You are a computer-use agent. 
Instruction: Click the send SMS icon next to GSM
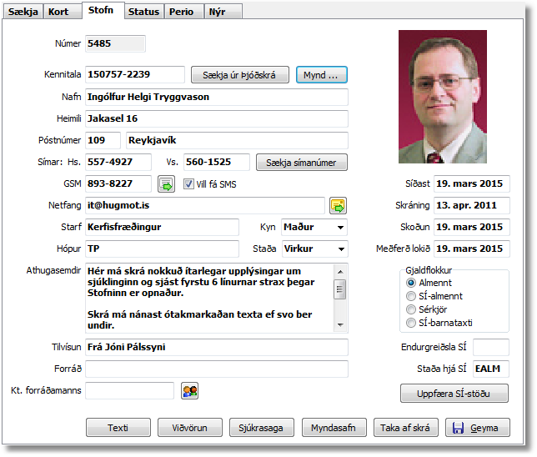click(x=167, y=184)
